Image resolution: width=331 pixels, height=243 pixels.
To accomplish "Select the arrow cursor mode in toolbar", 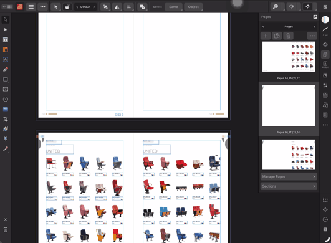I will point(55,7).
